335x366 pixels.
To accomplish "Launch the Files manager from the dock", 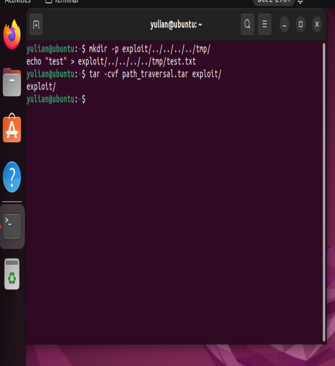I will (12, 83).
